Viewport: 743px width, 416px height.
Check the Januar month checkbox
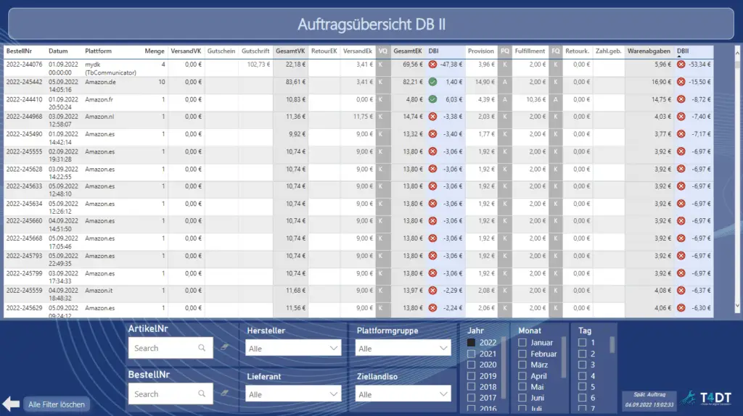pyautogui.click(x=522, y=342)
